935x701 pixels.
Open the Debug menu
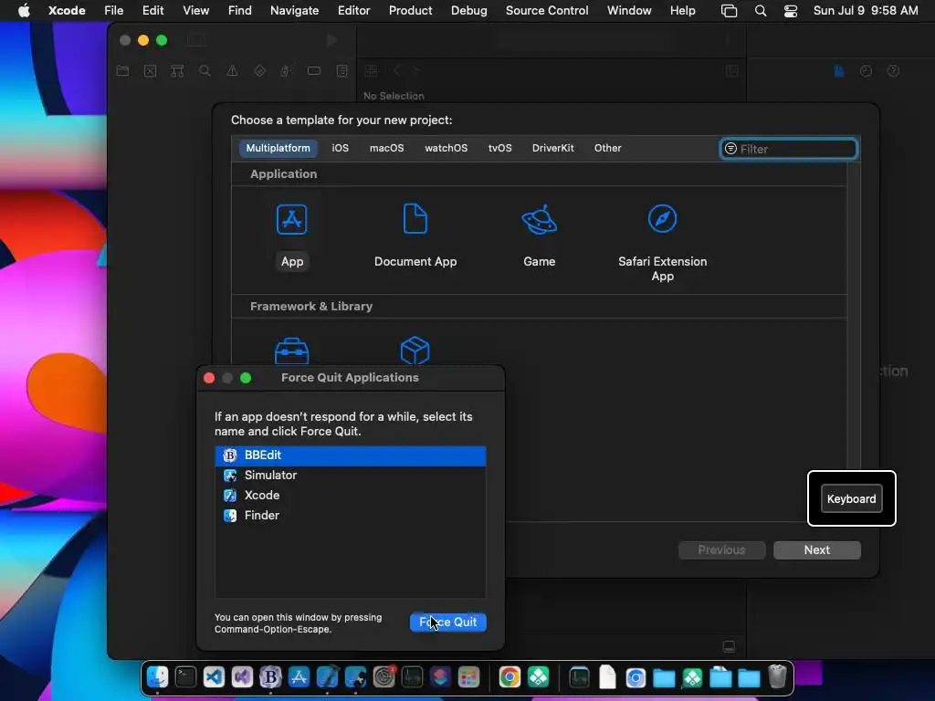468,11
